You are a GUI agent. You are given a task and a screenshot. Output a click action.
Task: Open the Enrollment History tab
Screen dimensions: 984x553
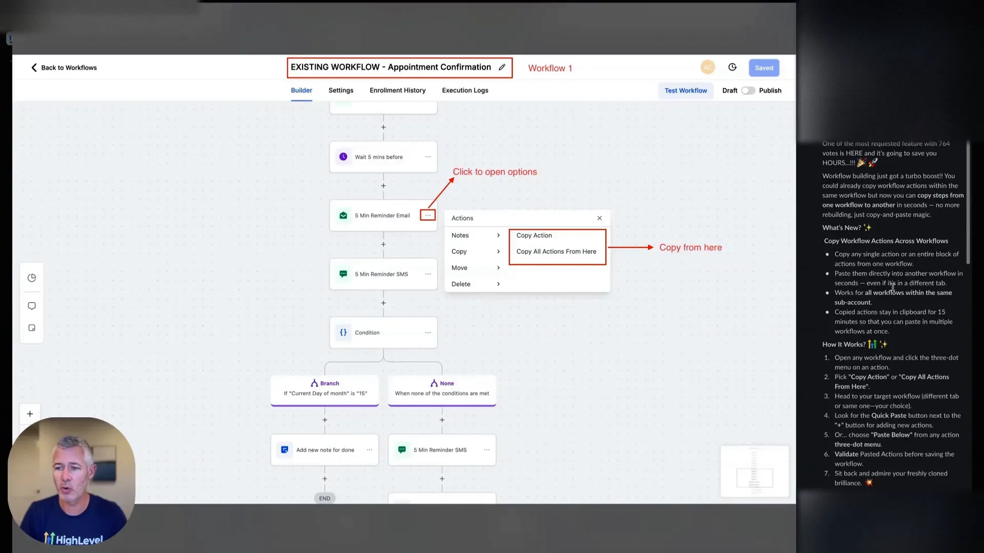point(398,90)
